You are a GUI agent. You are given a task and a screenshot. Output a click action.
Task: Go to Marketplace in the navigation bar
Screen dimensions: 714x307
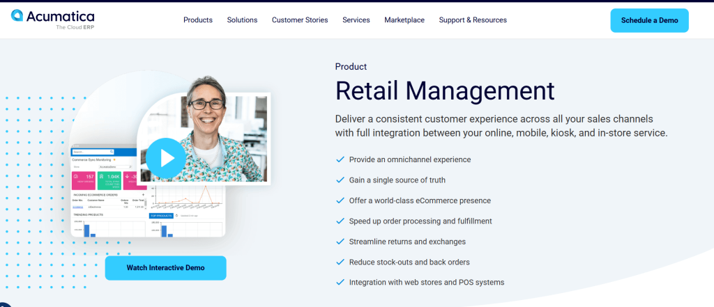404,20
